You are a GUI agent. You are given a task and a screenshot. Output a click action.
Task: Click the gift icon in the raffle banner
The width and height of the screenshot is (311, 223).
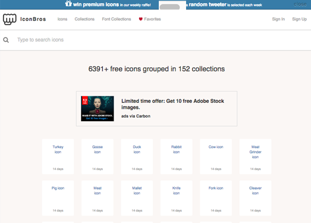tap(68, 4)
